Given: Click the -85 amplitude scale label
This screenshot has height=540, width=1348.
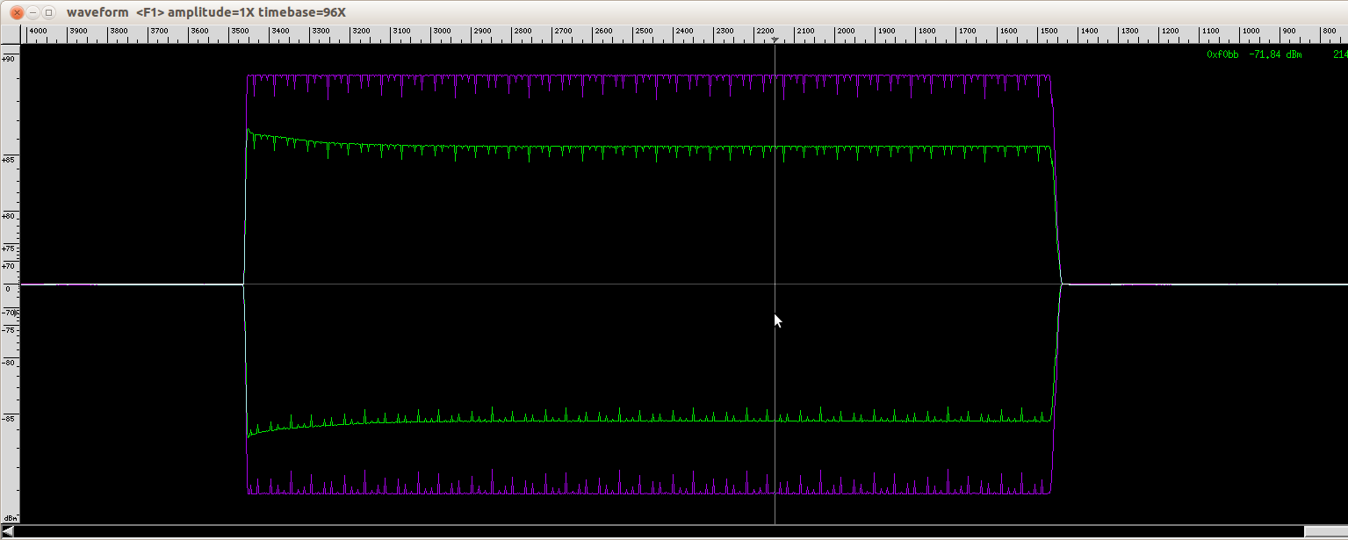Looking at the screenshot, I should click(x=9, y=419).
